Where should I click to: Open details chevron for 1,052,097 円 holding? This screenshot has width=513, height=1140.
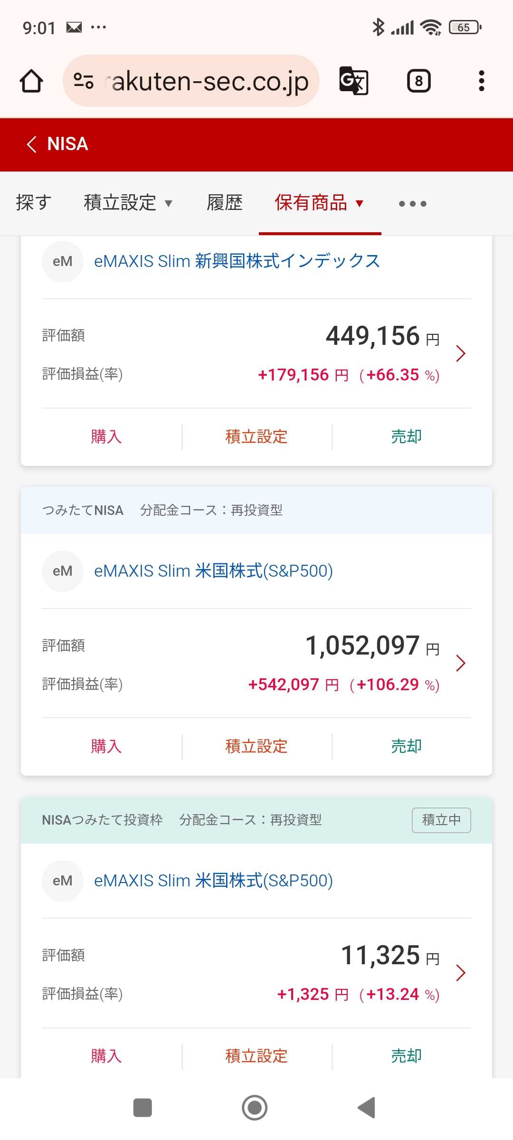[460, 663]
